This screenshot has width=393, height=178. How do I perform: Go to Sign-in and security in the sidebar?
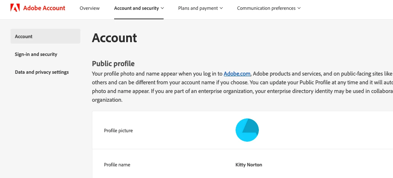coord(36,54)
